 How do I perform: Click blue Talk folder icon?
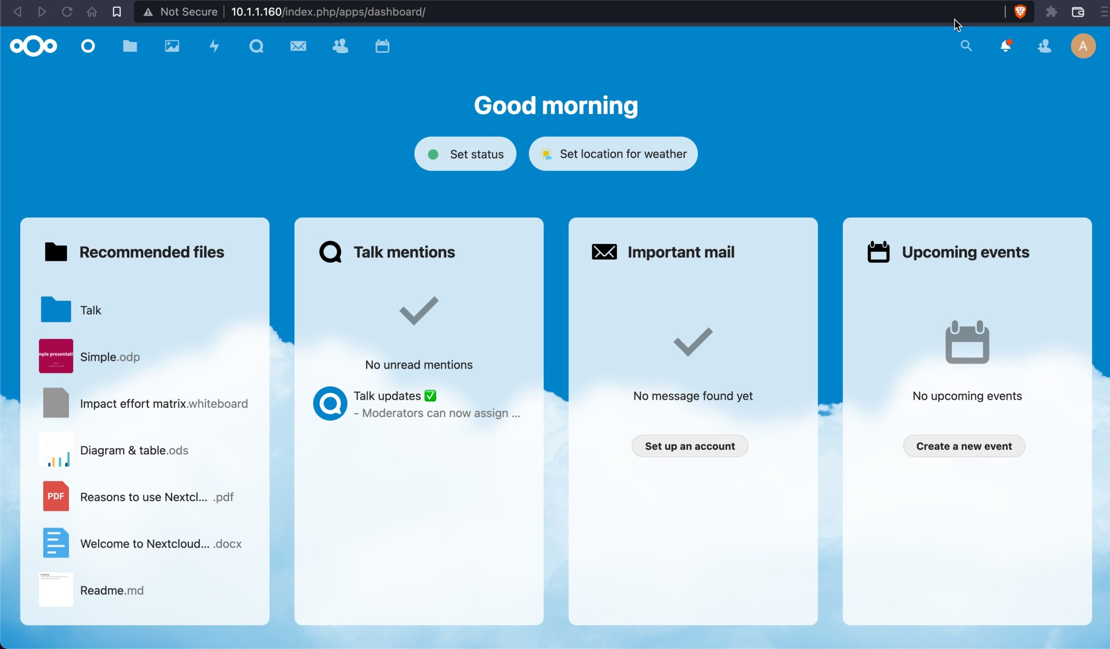(x=56, y=309)
